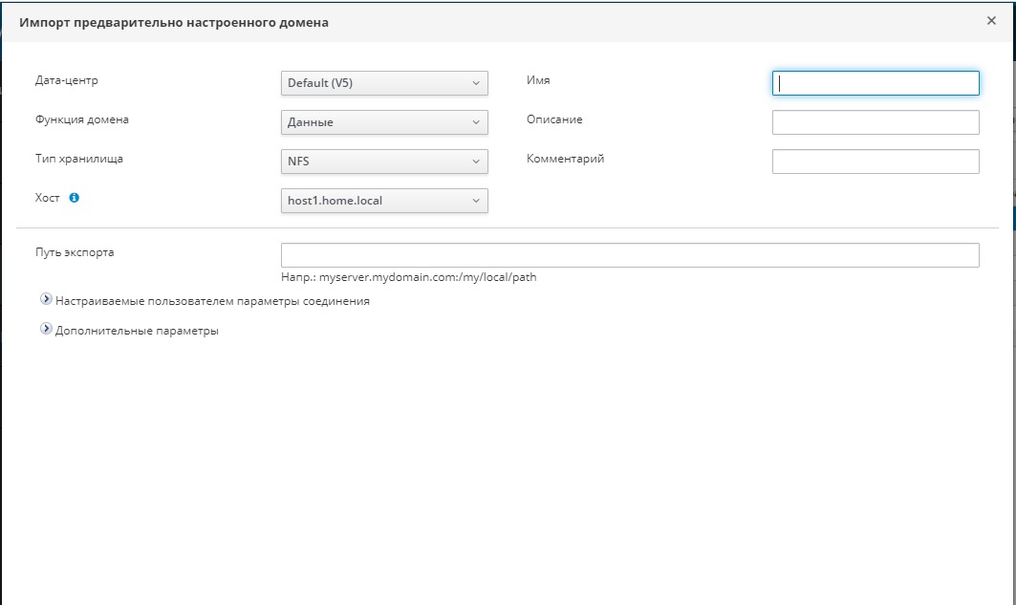Open the Тип хранилища dropdown showing NFS
This screenshot has width=1016, height=605.
click(384, 162)
